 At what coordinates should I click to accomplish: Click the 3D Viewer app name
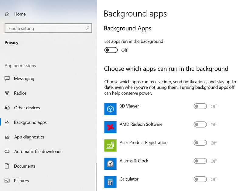129,106
